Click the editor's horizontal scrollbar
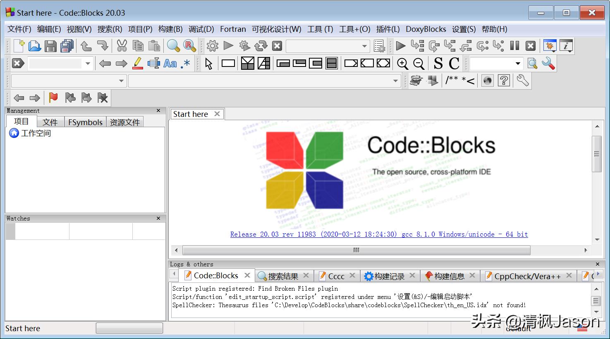 (356, 250)
